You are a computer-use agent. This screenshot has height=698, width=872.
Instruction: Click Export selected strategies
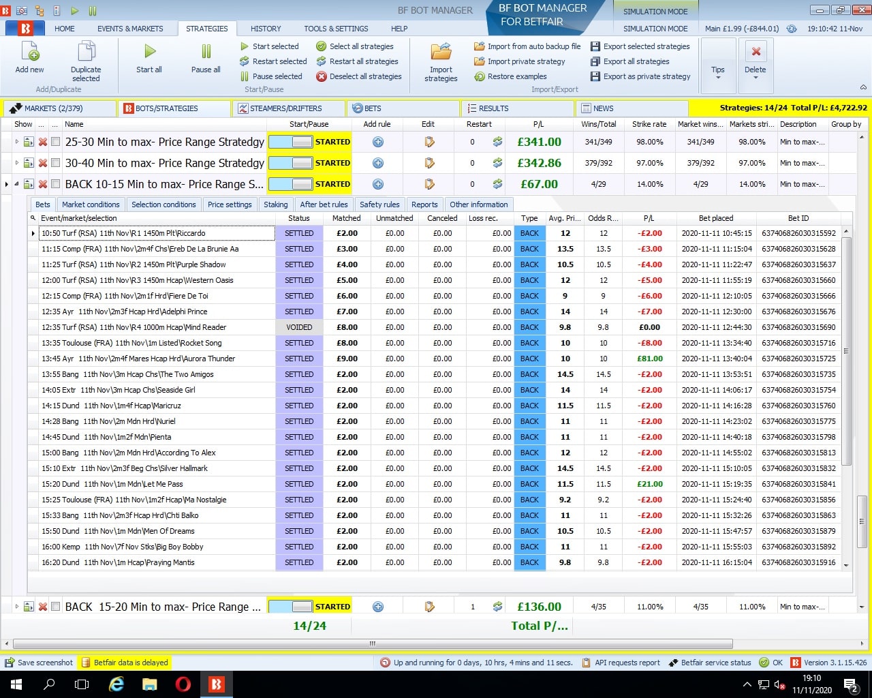640,46
